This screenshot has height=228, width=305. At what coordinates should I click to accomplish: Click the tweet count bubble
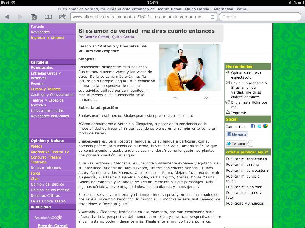point(250,144)
